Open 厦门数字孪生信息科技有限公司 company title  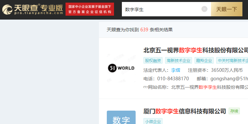coord(184,111)
